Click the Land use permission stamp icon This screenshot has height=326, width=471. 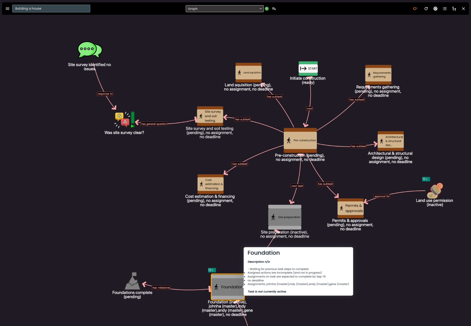click(435, 191)
